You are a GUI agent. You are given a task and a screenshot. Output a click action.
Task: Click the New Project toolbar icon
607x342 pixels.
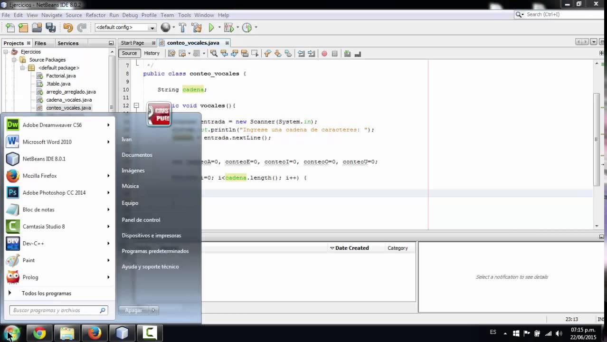23,28
